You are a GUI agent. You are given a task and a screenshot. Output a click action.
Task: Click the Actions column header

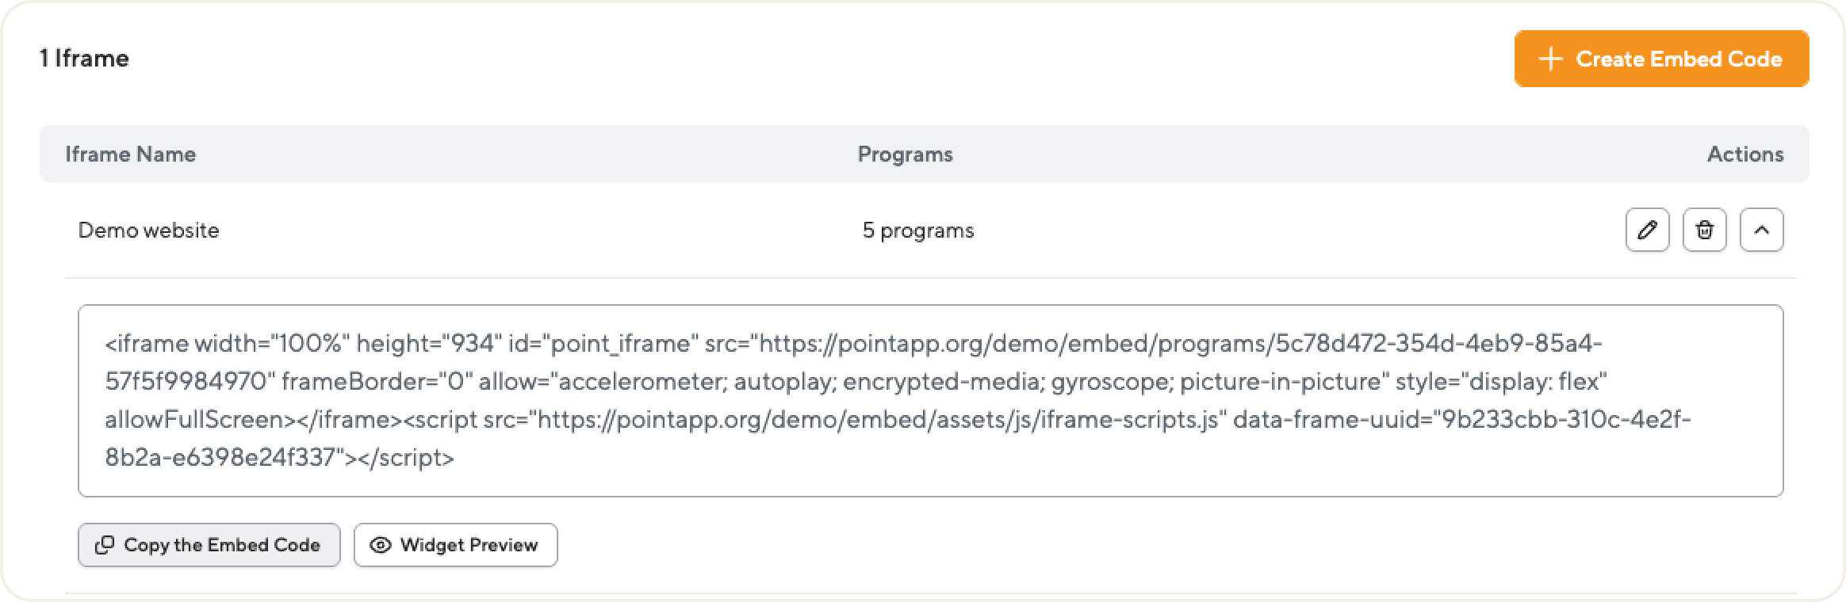[1745, 154]
